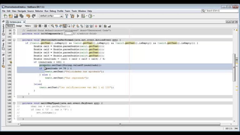Image resolution: width=240 pixels, height=135 pixels.
Task: Open the Refactor menu
Action: pyautogui.click(x=39, y=11)
